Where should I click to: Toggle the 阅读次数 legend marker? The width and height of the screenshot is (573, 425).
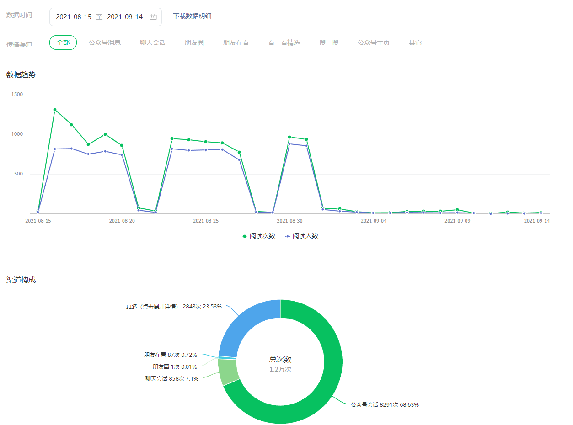click(x=245, y=236)
